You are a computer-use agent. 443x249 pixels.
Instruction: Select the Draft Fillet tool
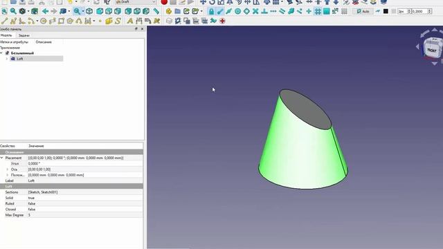click(x=21, y=21)
